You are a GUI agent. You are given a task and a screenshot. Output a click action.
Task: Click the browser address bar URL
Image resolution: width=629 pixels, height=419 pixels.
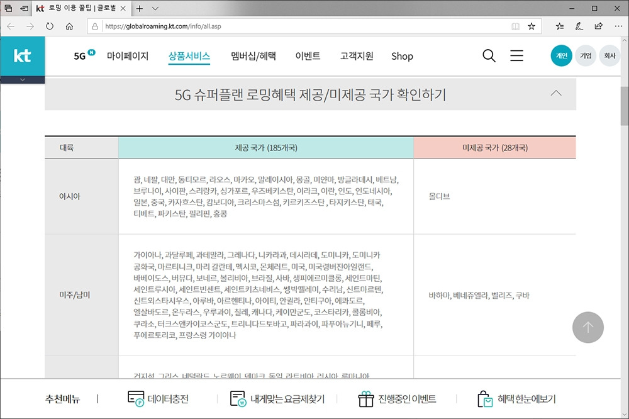click(x=163, y=26)
